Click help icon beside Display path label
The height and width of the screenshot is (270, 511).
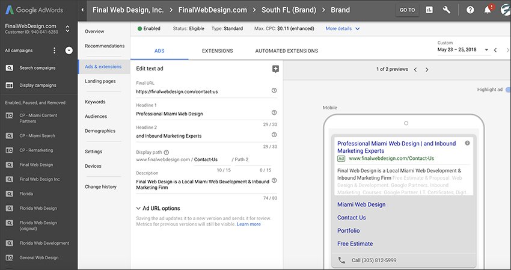166,152
